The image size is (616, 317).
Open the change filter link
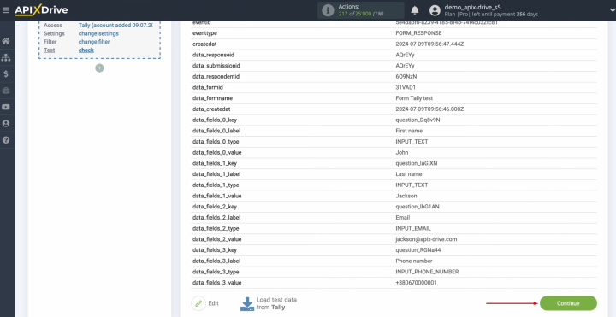coord(94,42)
